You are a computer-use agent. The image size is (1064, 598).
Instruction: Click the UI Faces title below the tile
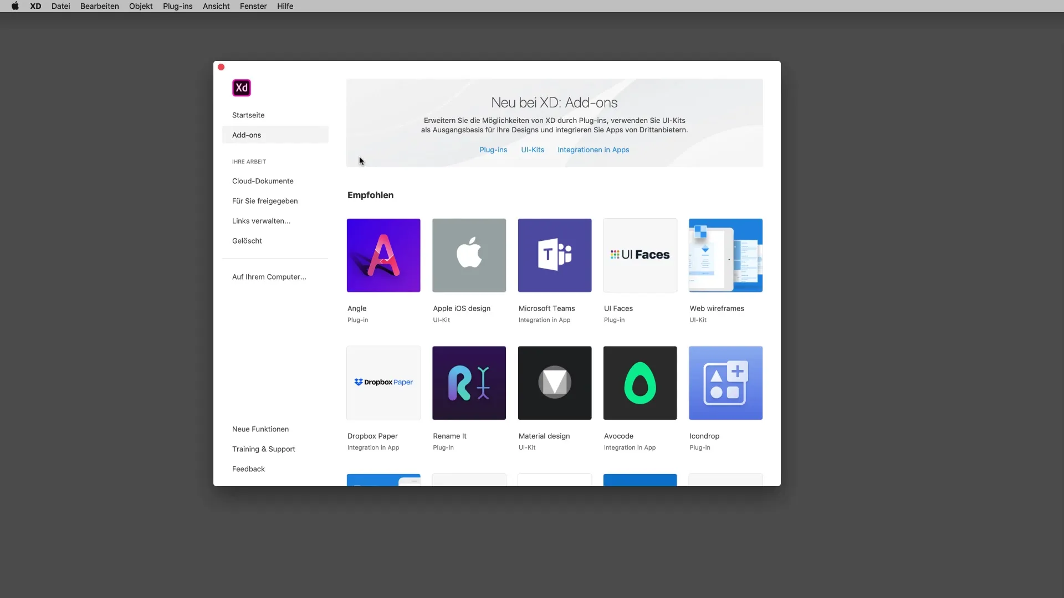pos(618,308)
